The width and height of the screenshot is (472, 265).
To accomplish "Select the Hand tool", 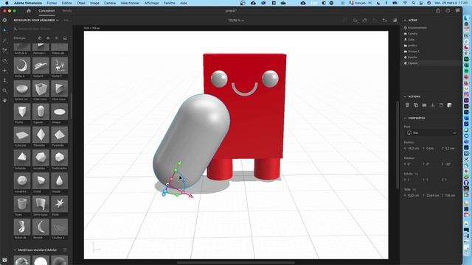I will tap(4, 100).
